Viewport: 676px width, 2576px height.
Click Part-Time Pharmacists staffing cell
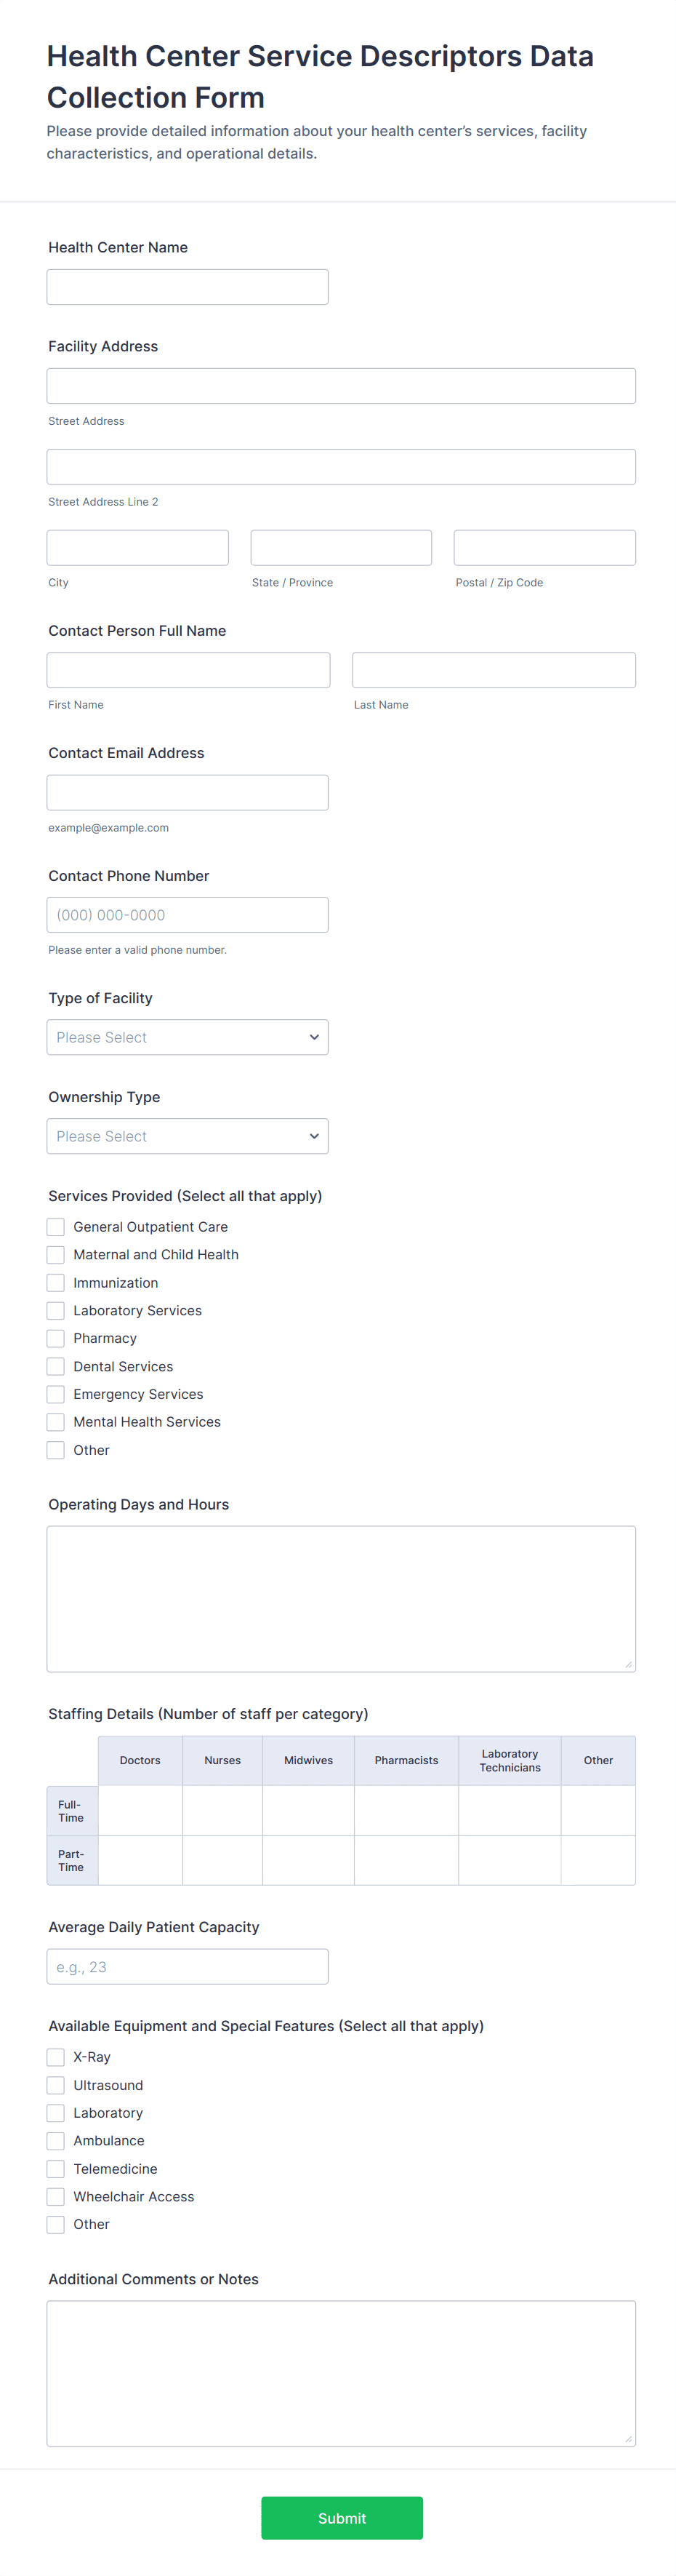(406, 1860)
